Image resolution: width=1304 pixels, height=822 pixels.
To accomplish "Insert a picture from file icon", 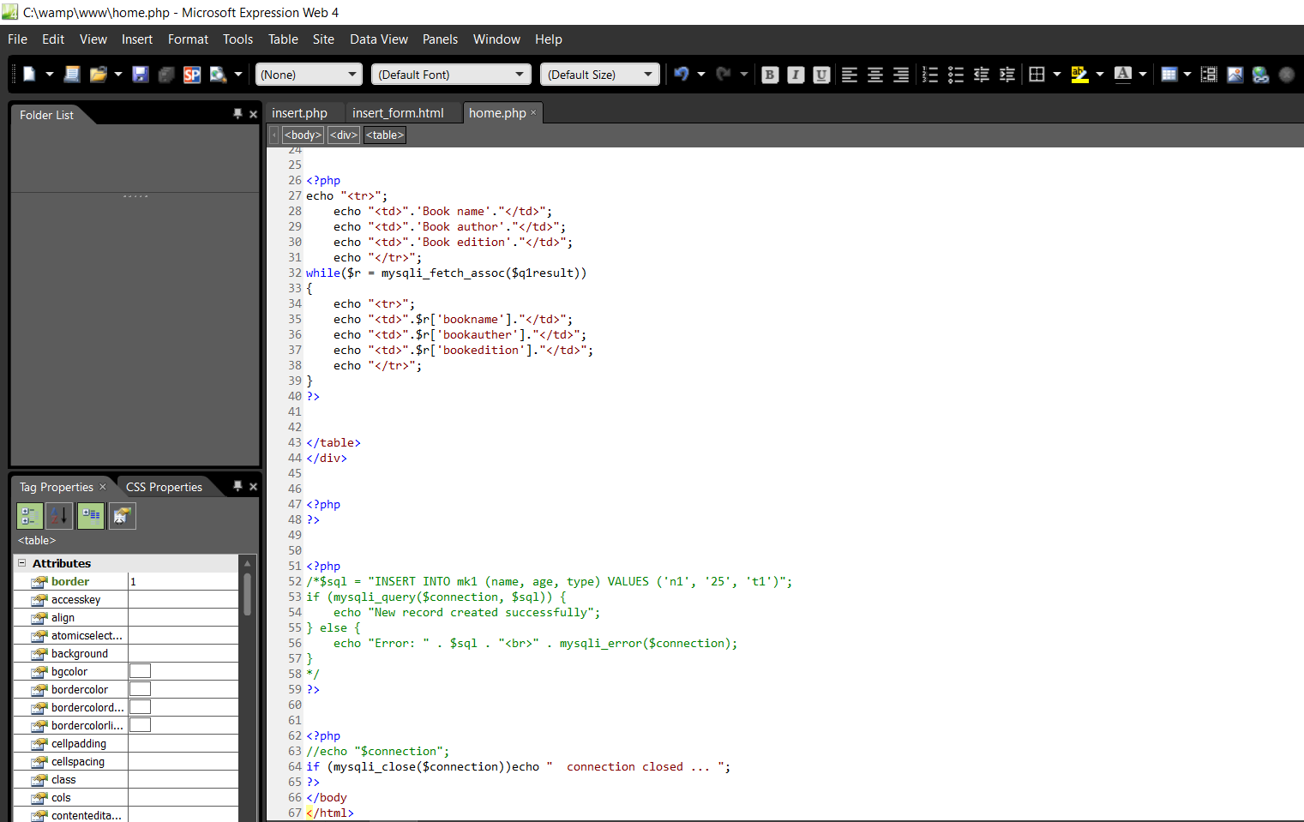I will coord(1235,75).
